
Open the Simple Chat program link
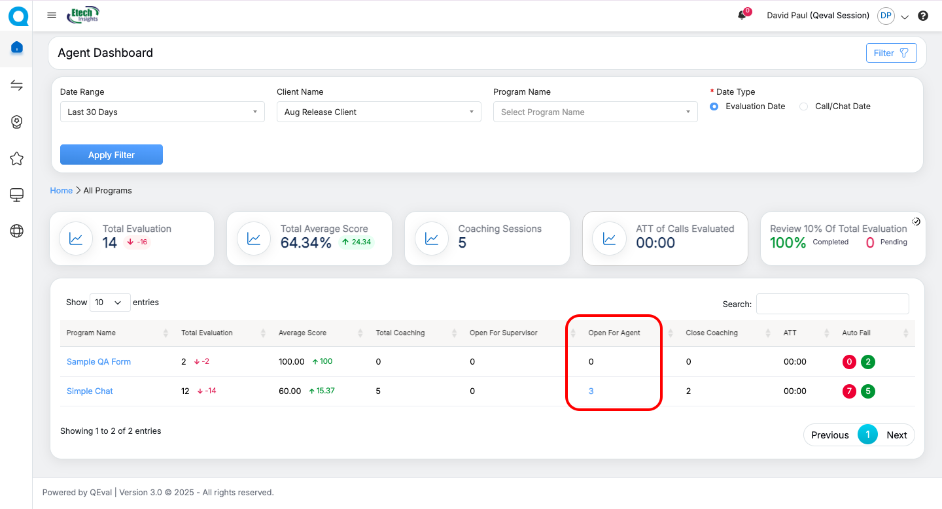coord(90,391)
